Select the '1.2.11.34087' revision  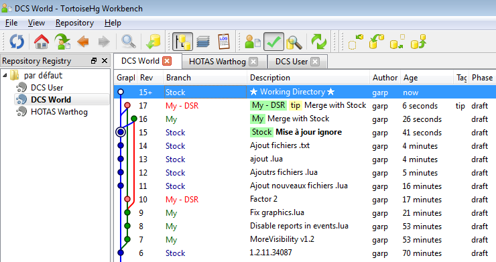[305, 253]
